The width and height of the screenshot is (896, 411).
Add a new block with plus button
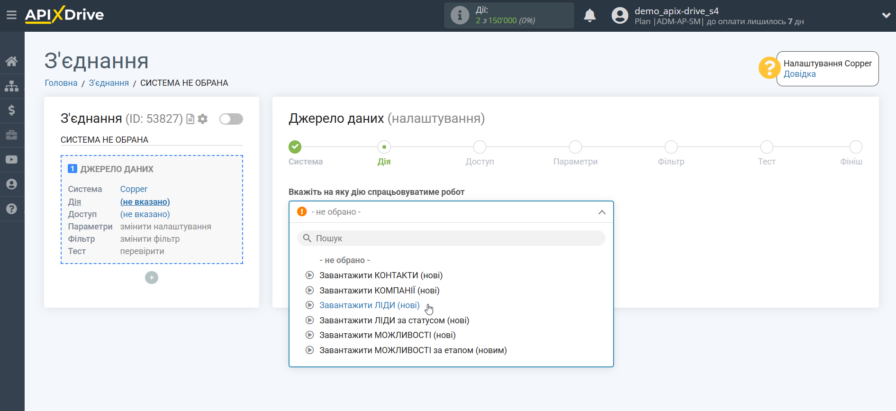click(x=152, y=277)
